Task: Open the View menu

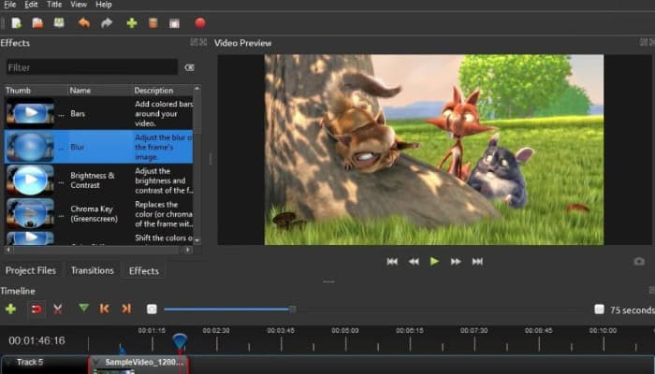Action: (79, 5)
